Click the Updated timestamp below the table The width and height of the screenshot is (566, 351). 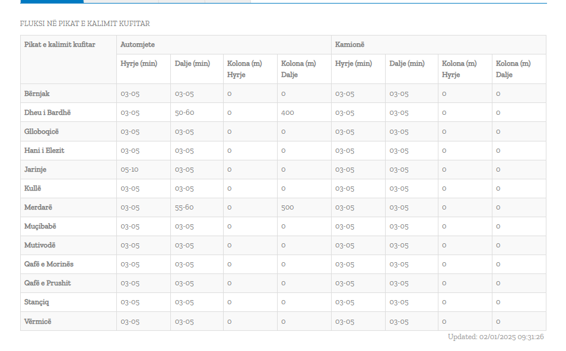(495, 337)
